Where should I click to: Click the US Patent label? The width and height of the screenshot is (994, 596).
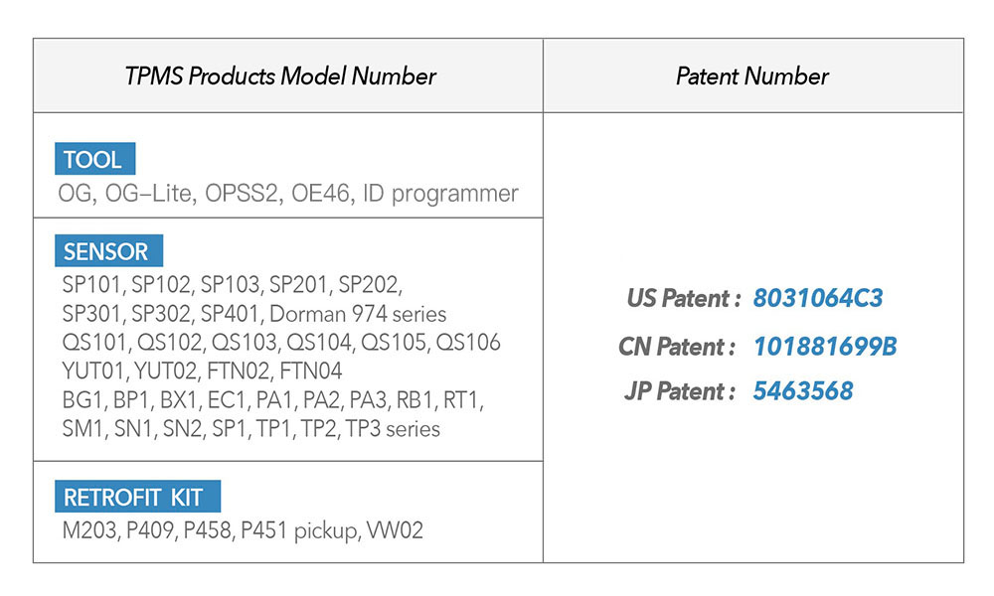point(683,298)
